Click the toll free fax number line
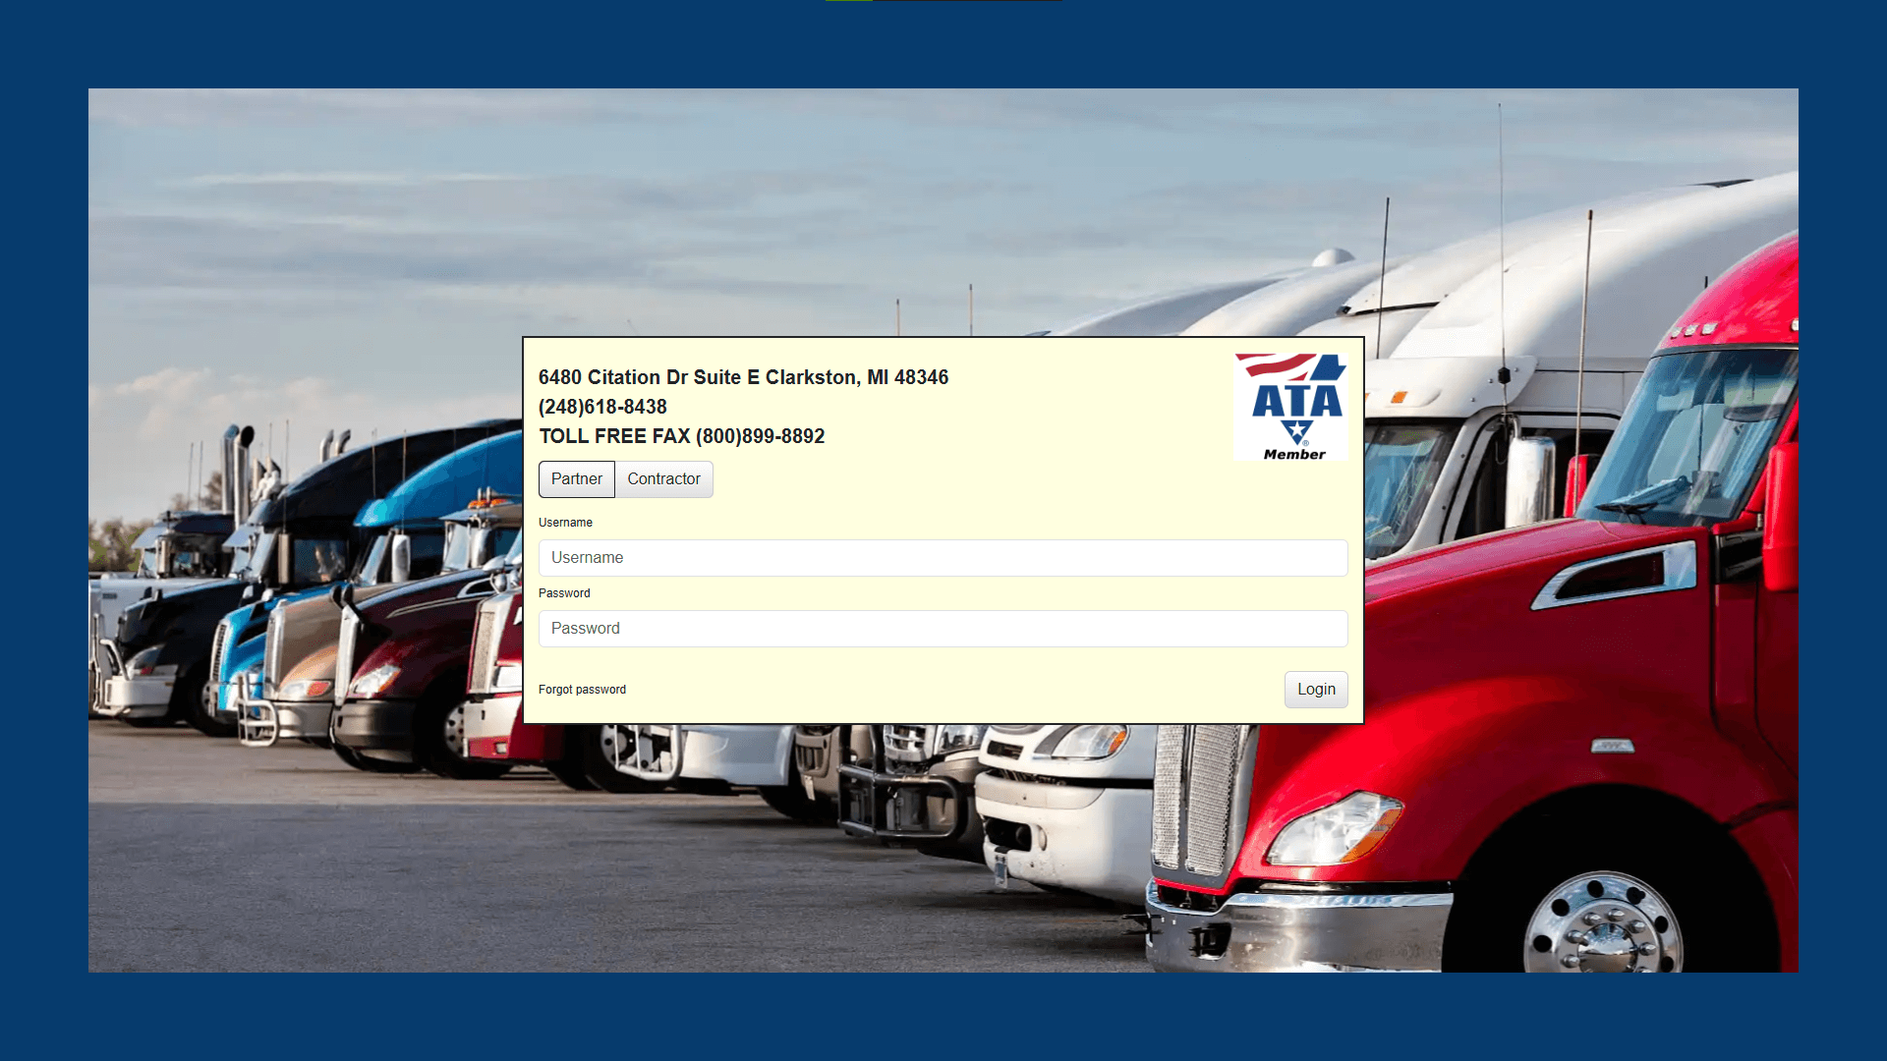Screen dimensions: 1887x1061 [x=681, y=436]
